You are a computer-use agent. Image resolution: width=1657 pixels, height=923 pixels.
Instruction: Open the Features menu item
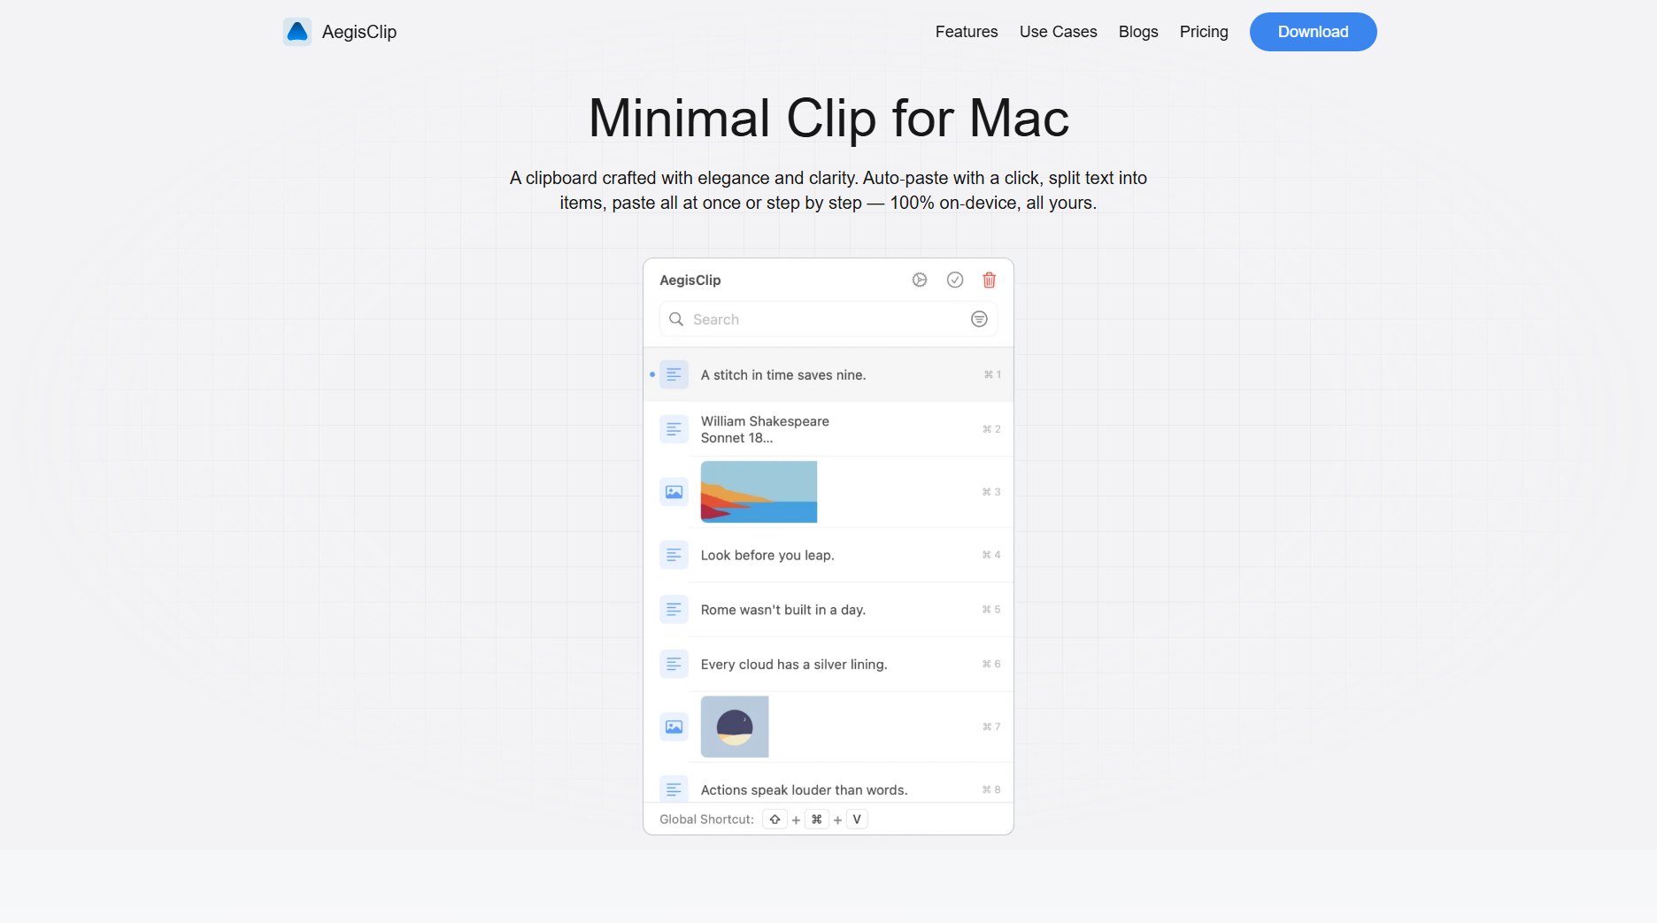click(966, 31)
